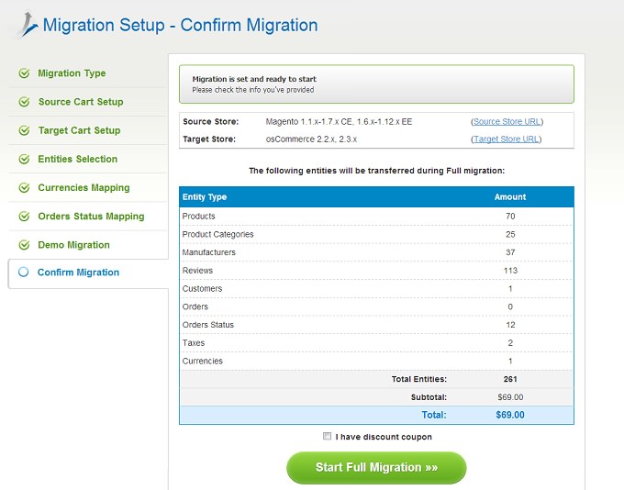
Task: Click the blue 'Total:' label
Action: [434, 415]
